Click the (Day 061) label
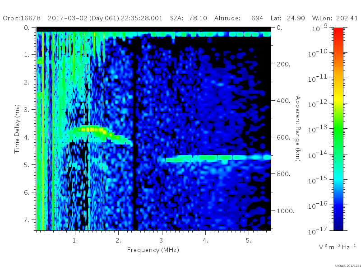The image size is (361, 271). [104, 18]
